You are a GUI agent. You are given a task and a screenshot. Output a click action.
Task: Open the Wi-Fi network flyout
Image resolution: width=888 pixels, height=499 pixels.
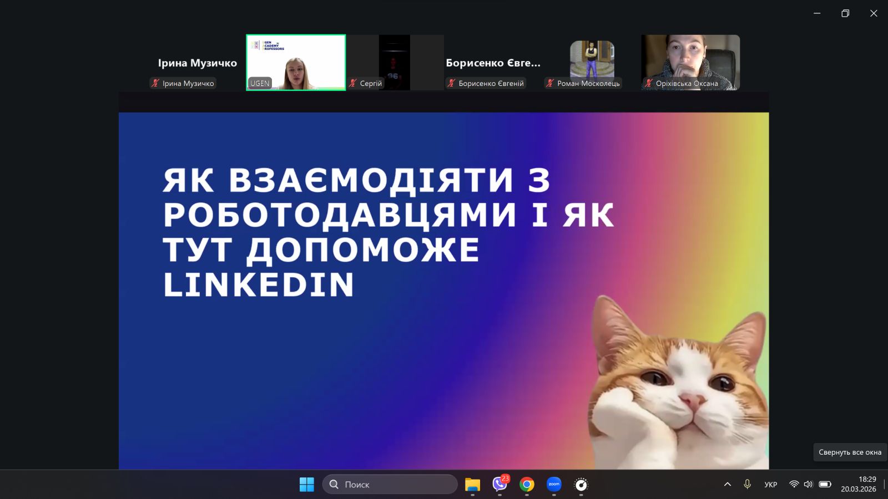(794, 485)
